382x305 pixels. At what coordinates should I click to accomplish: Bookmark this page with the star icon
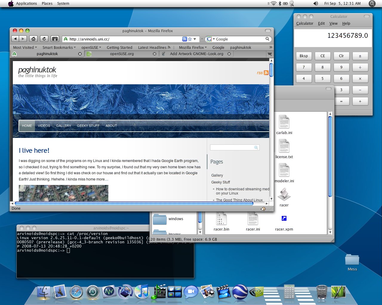[190, 39]
